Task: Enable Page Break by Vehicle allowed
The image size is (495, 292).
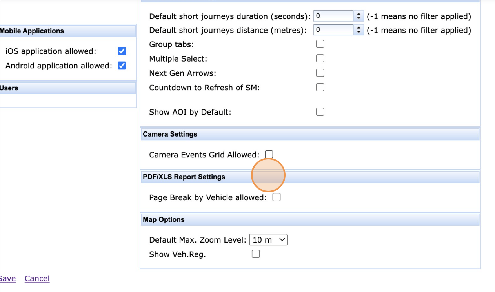Action: coord(277,197)
